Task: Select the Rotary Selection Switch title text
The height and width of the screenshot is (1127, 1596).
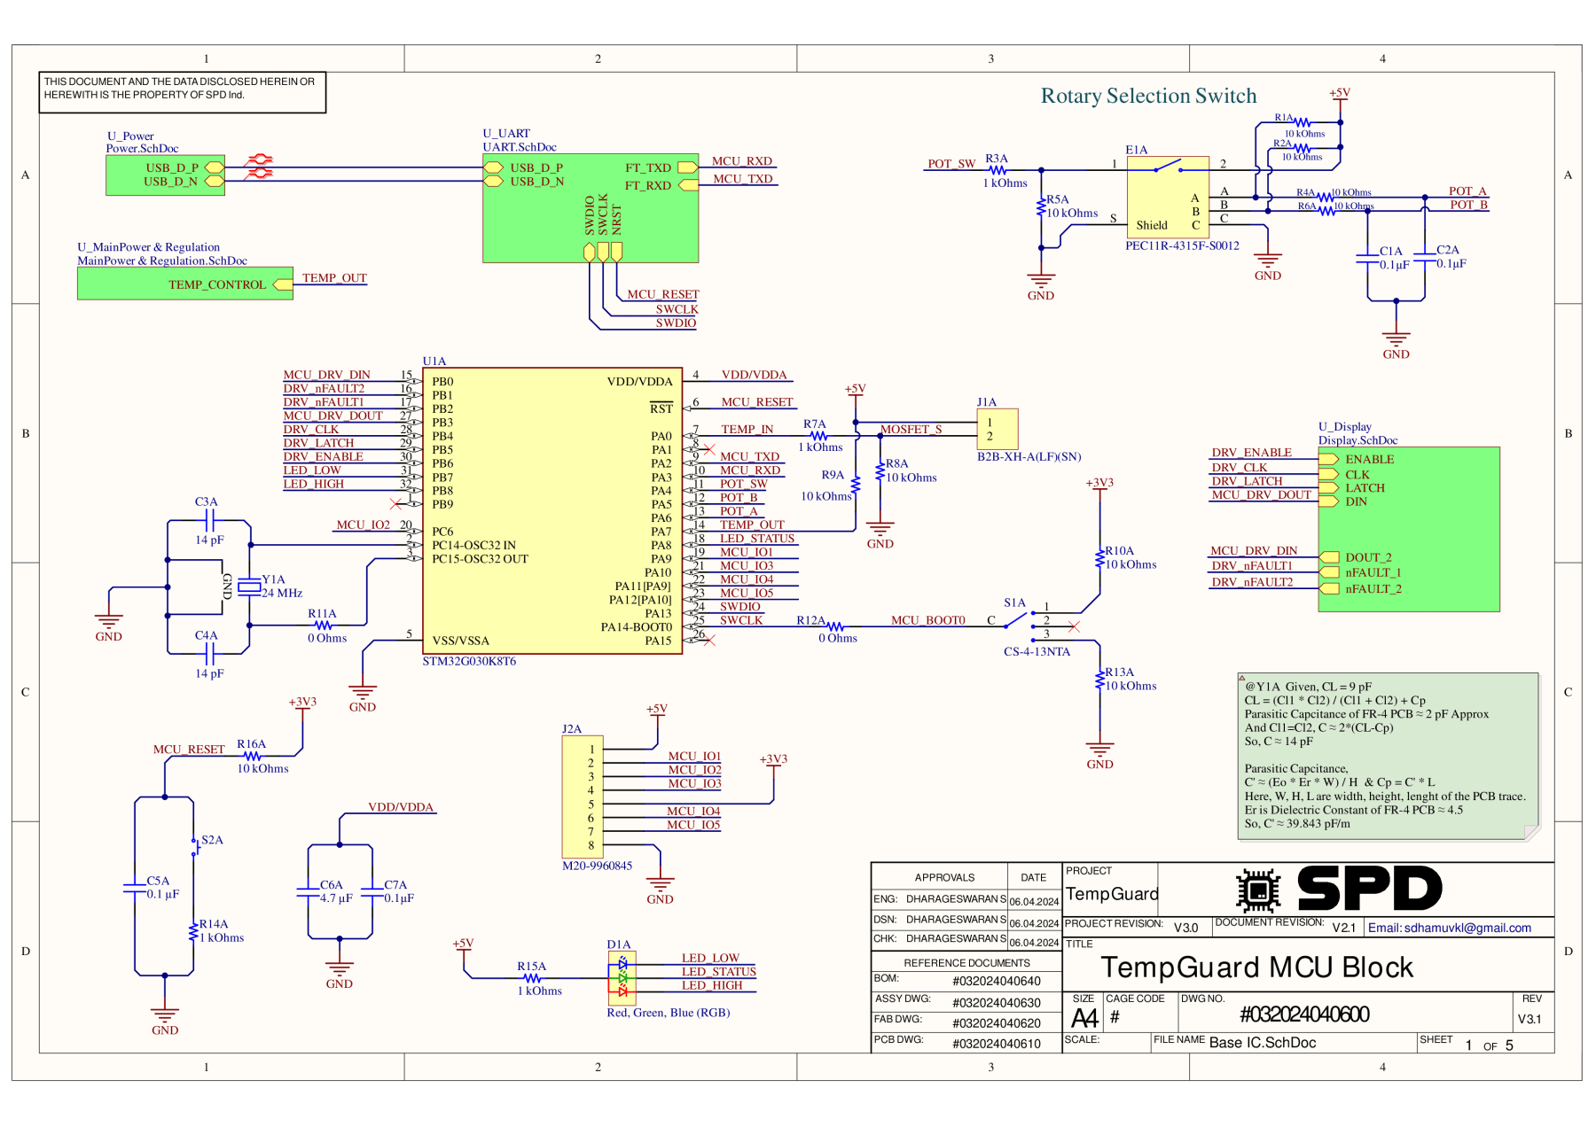Action: click(x=1148, y=96)
